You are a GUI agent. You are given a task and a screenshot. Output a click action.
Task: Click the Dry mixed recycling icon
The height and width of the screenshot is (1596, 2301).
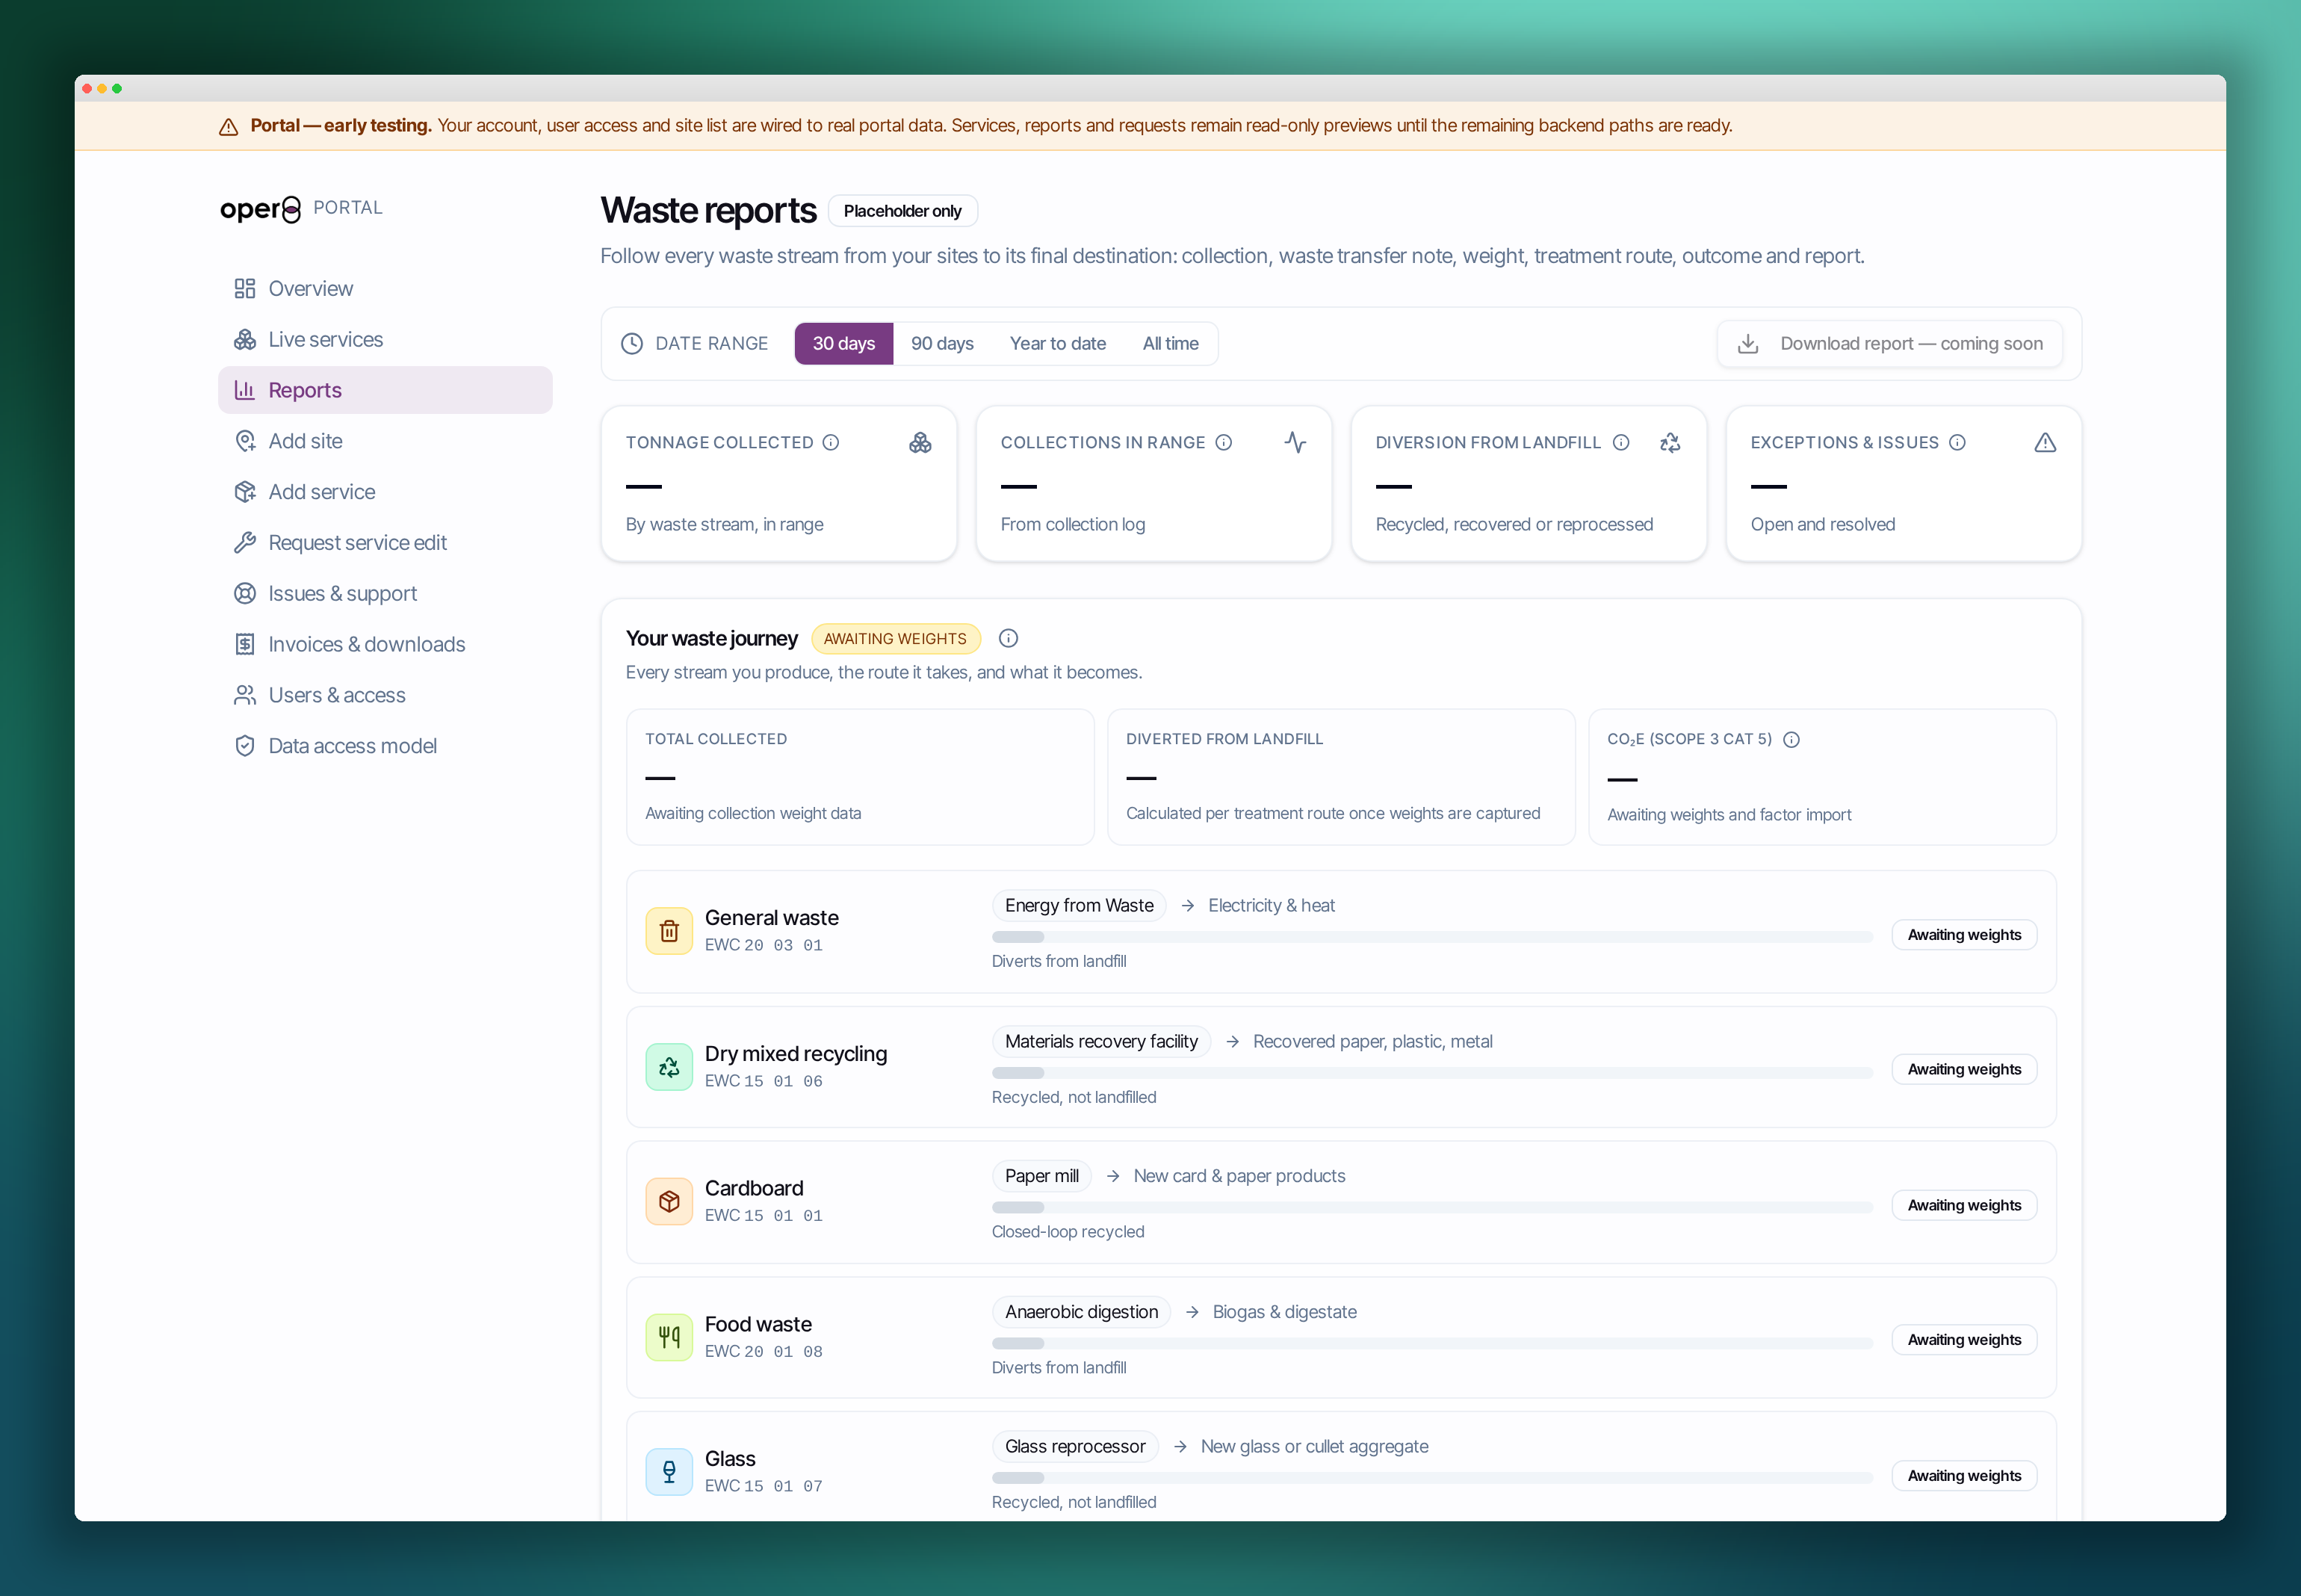(669, 1067)
